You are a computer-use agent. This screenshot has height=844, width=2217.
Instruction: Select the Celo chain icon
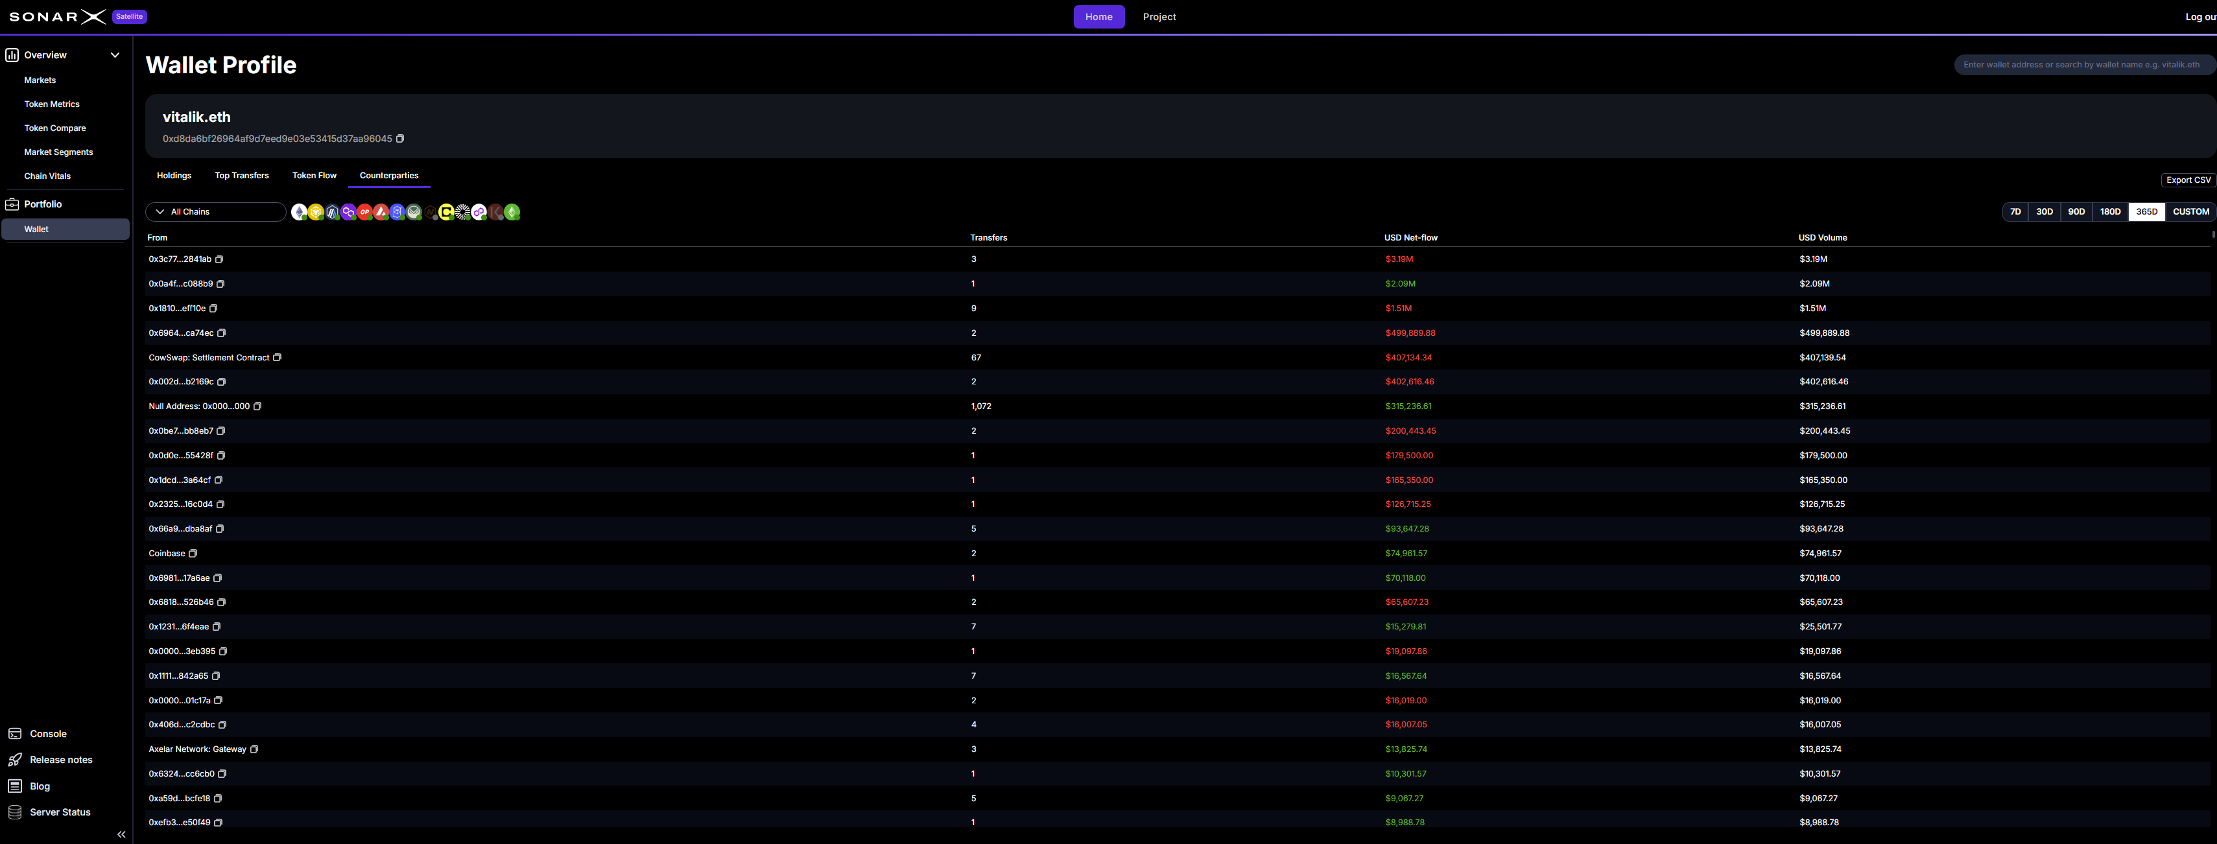(447, 211)
